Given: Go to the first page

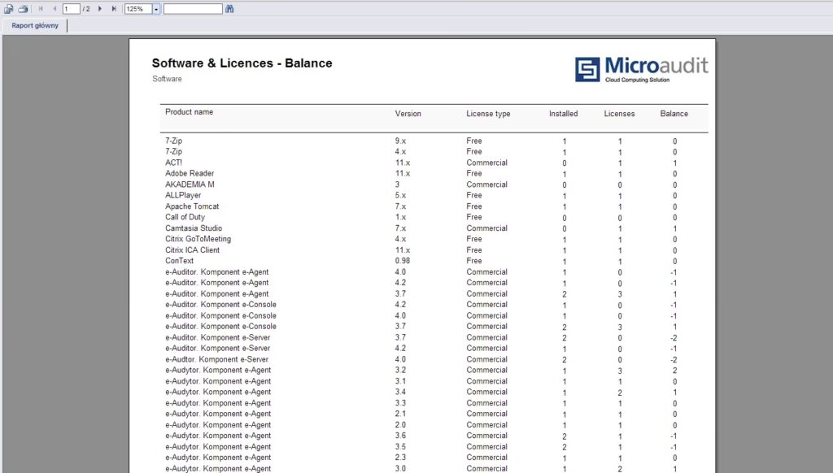Looking at the screenshot, I should click(x=41, y=9).
